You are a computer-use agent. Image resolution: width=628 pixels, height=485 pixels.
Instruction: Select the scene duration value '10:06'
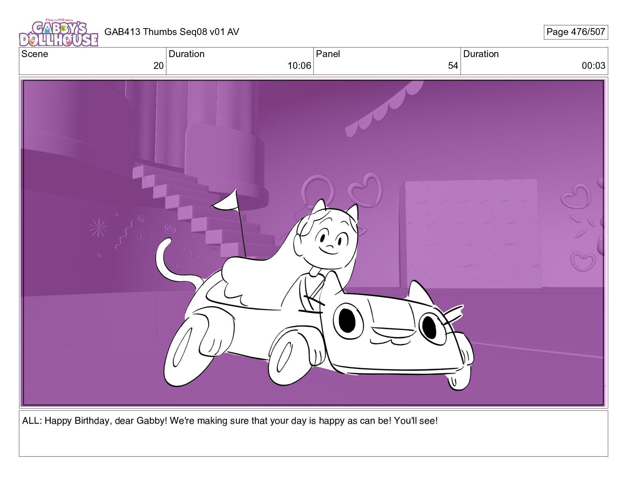(299, 66)
